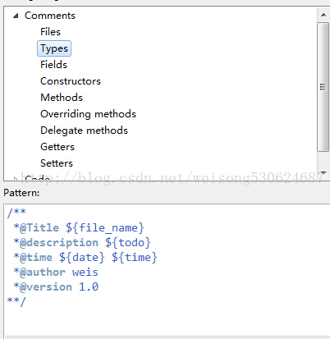
Task: Click the ${date} variable in pattern
Action: coord(82,257)
